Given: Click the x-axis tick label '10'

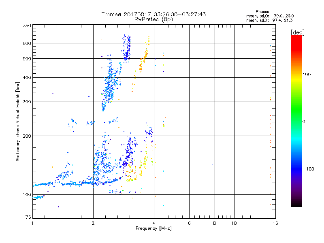Looking at the screenshot, I should 234,223.
